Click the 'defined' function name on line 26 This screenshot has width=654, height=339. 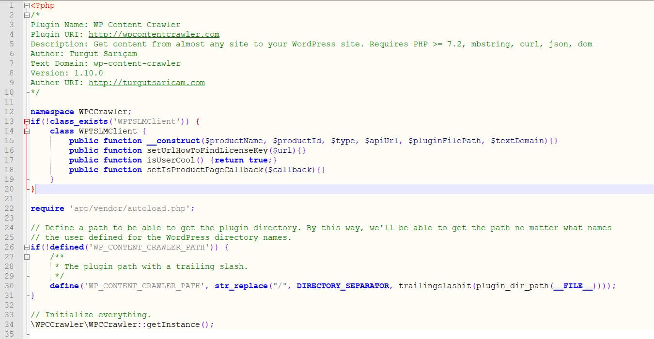click(x=67, y=247)
